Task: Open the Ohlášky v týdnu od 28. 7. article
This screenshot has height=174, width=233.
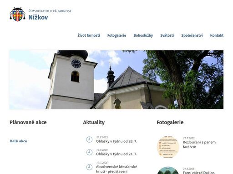Action: 116,141
